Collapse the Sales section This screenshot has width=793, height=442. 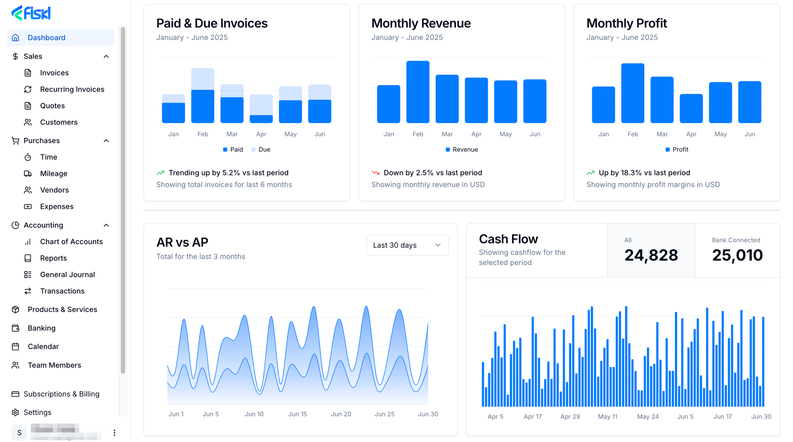point(106,56)
